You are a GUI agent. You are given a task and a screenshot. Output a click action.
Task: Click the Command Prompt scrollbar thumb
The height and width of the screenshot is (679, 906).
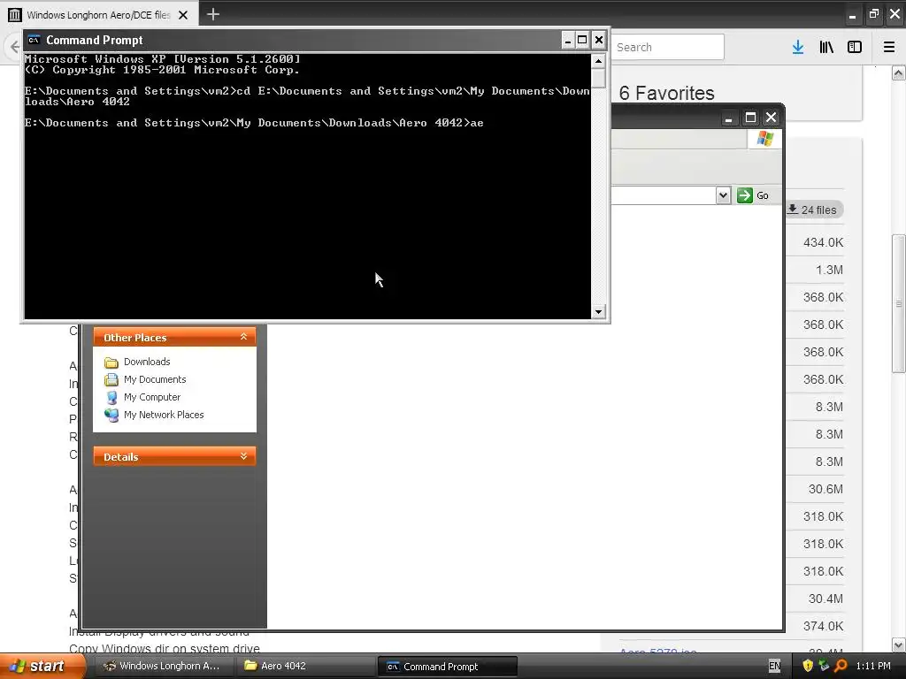[x=599, y=78]
